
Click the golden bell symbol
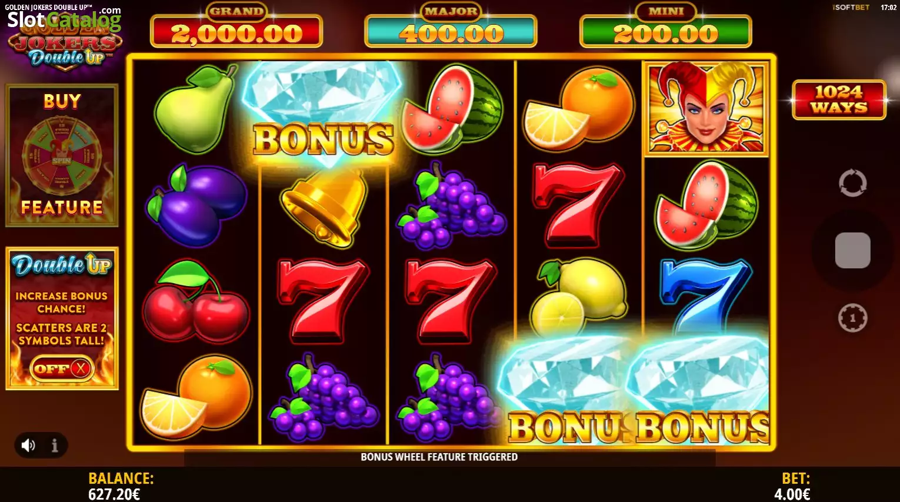324,207
